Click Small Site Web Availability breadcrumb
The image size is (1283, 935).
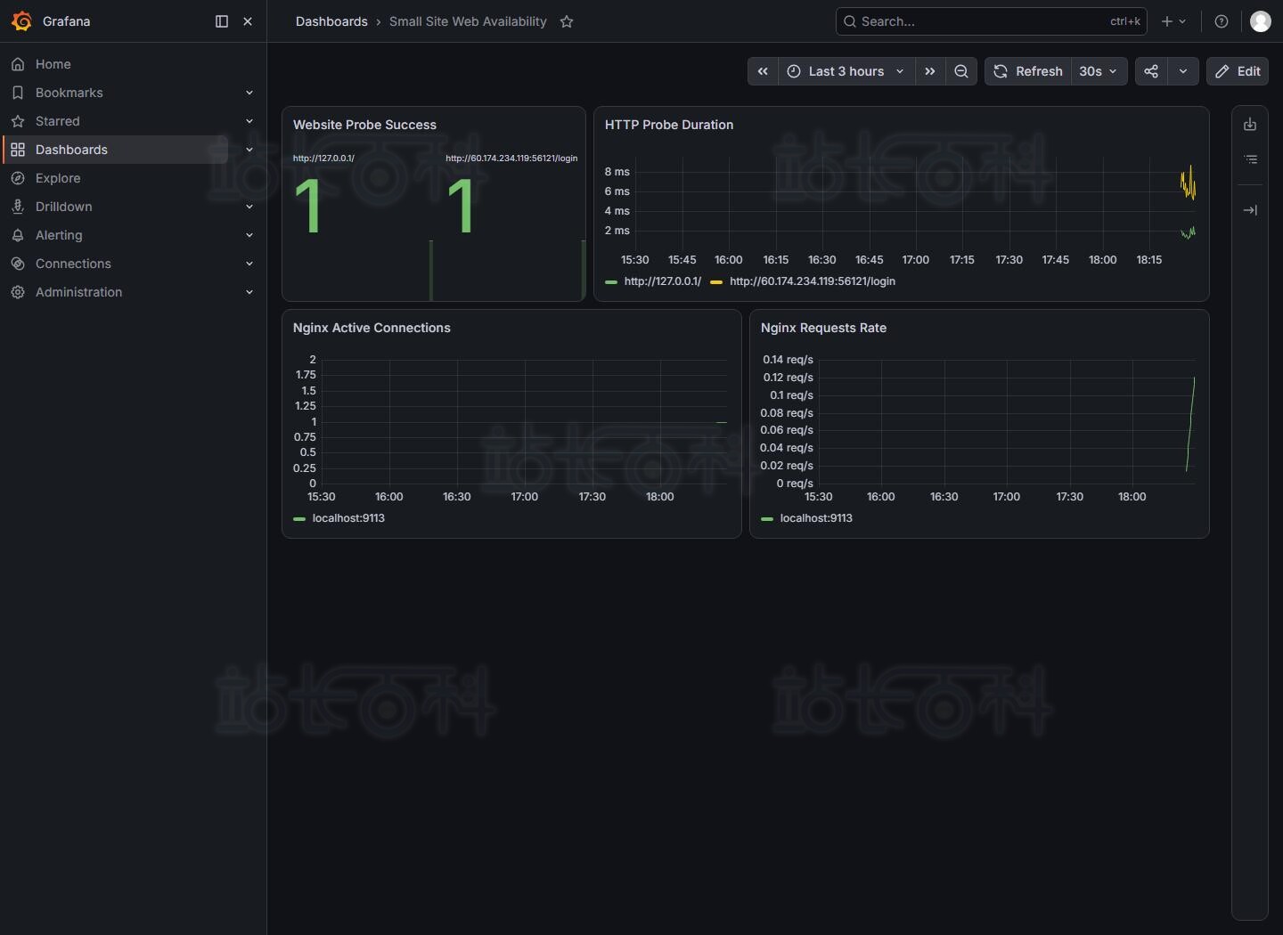pos(468,21)
